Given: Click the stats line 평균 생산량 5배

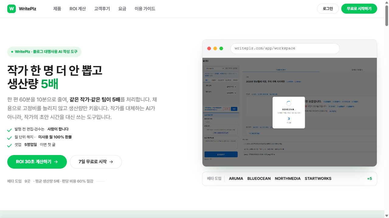Looking at the screenshot, I should click(x=47, y=181).
